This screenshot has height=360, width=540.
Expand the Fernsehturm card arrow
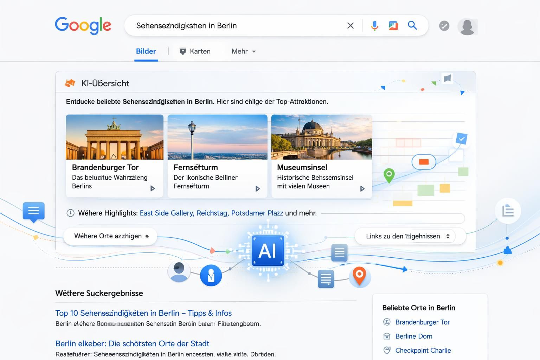[257, 189]
